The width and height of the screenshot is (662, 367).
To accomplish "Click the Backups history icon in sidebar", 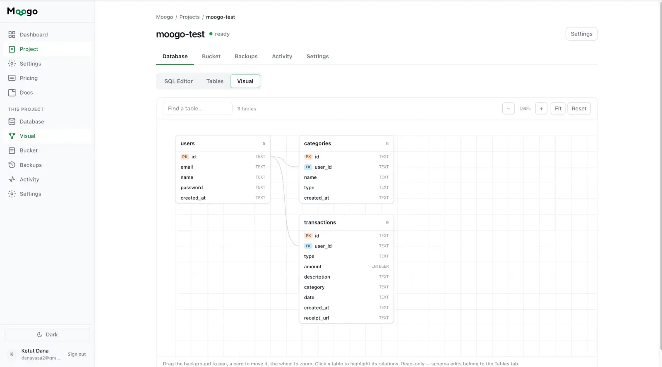I will (12, 165).
